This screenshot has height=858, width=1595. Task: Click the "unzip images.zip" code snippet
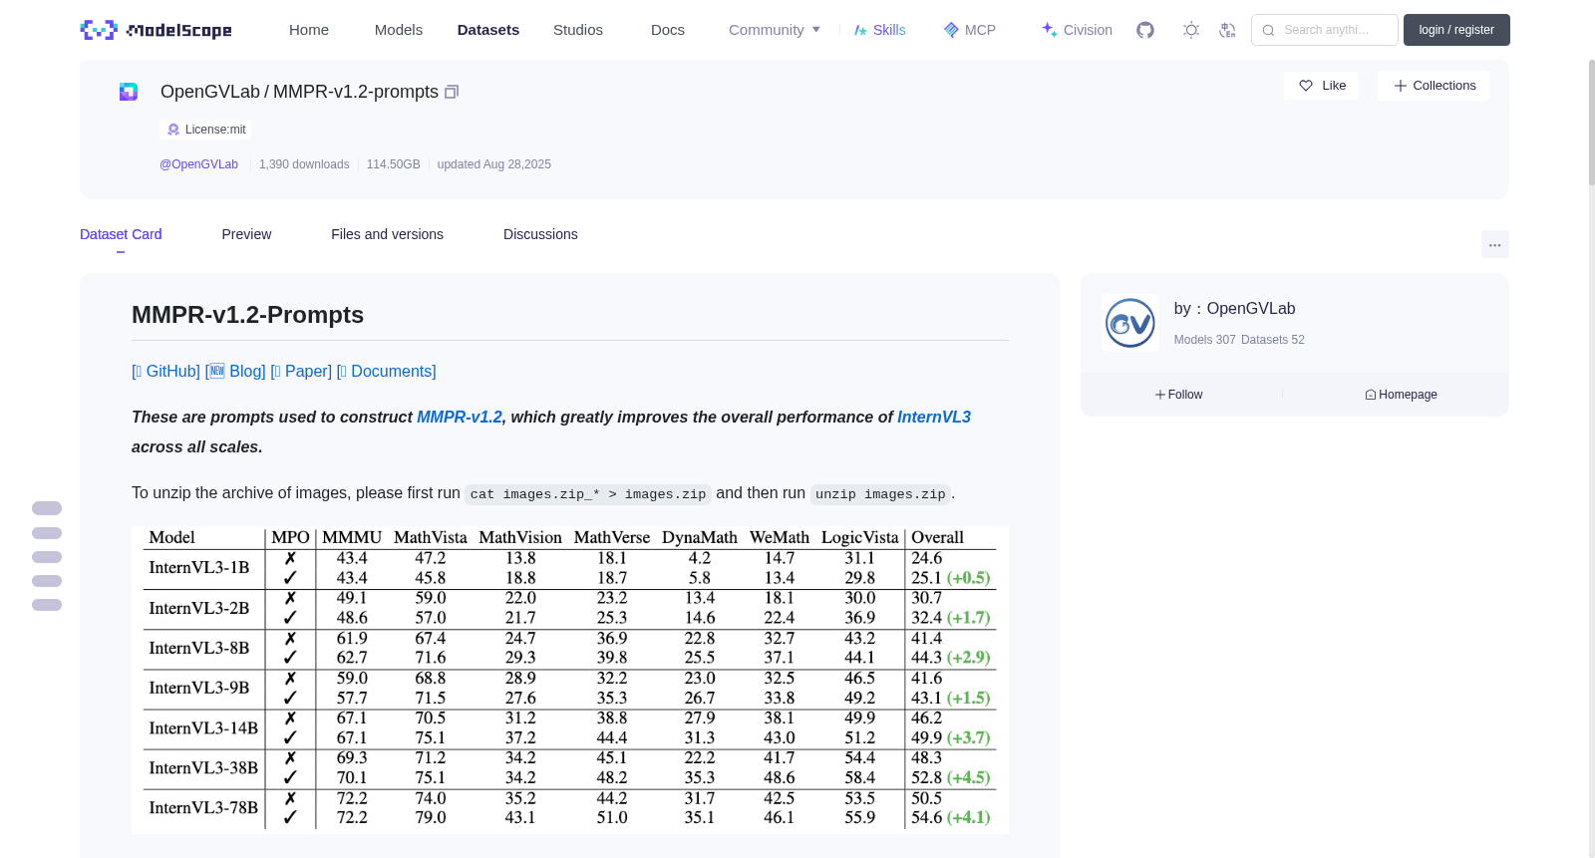(x=880, y=494)
